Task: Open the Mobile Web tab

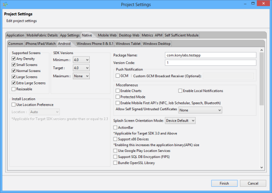Action: (x=107, y=36)
